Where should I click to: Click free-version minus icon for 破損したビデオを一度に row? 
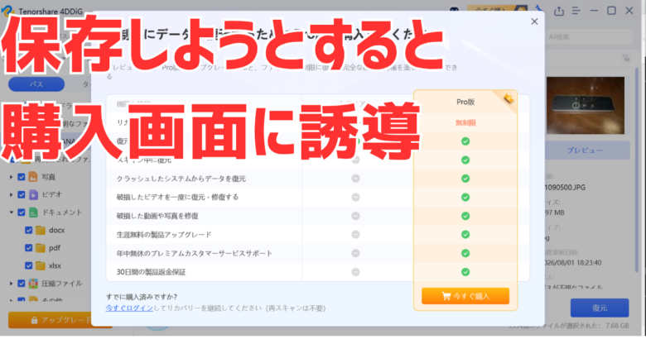[x=355, y=198]
